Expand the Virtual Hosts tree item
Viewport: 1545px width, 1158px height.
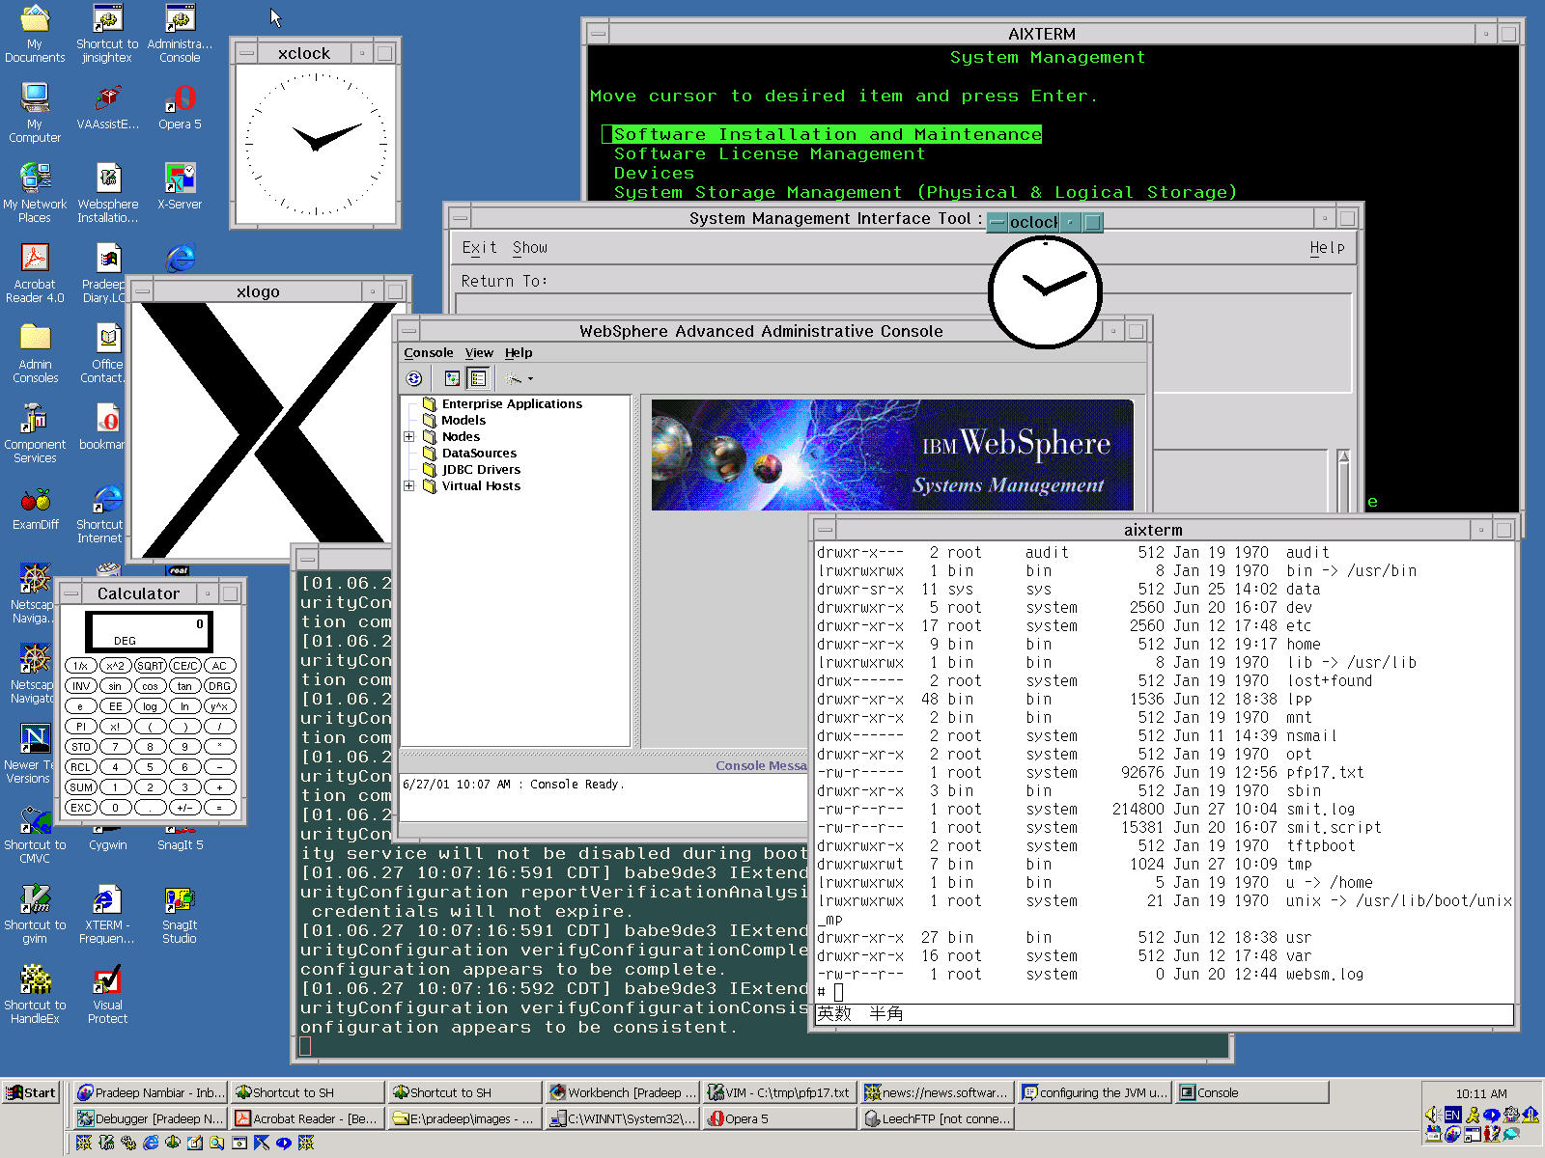point(408,485)
